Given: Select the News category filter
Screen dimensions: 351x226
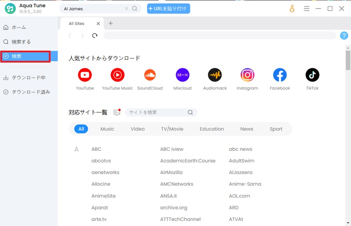Looking at the screenshot, I should point(247,129).
